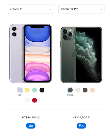Pick the mint green iPhone 11 color
This screenshot has height=130, width=108.
pos(34,90)
